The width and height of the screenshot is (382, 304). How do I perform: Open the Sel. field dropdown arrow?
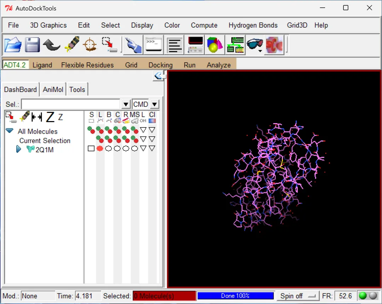(126, 104)
